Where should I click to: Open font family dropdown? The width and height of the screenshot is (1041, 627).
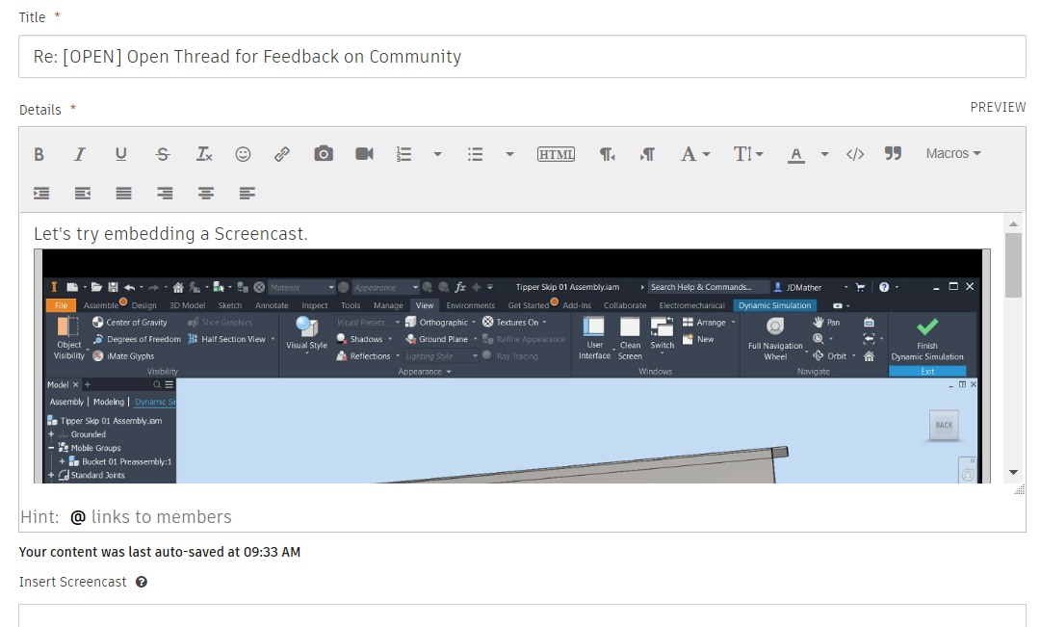(695, 154)
